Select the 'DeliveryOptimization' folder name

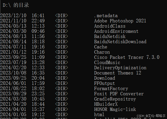click(120, 68)
